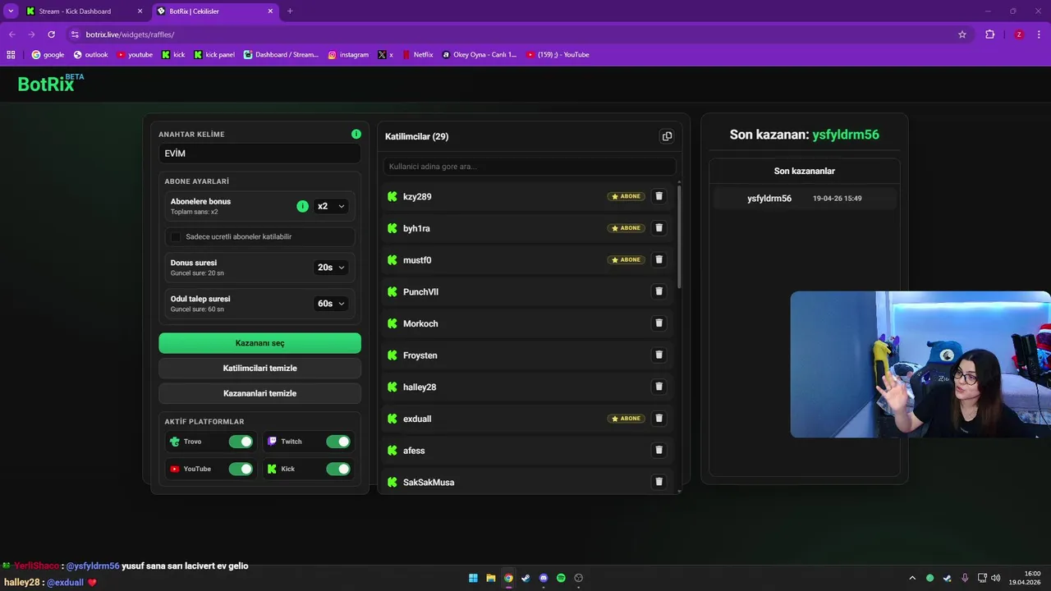This screenshot has height=591, width=1051.
Task: Open Chrome apps grid in bookmarks bar
Action: click(11, 55)
